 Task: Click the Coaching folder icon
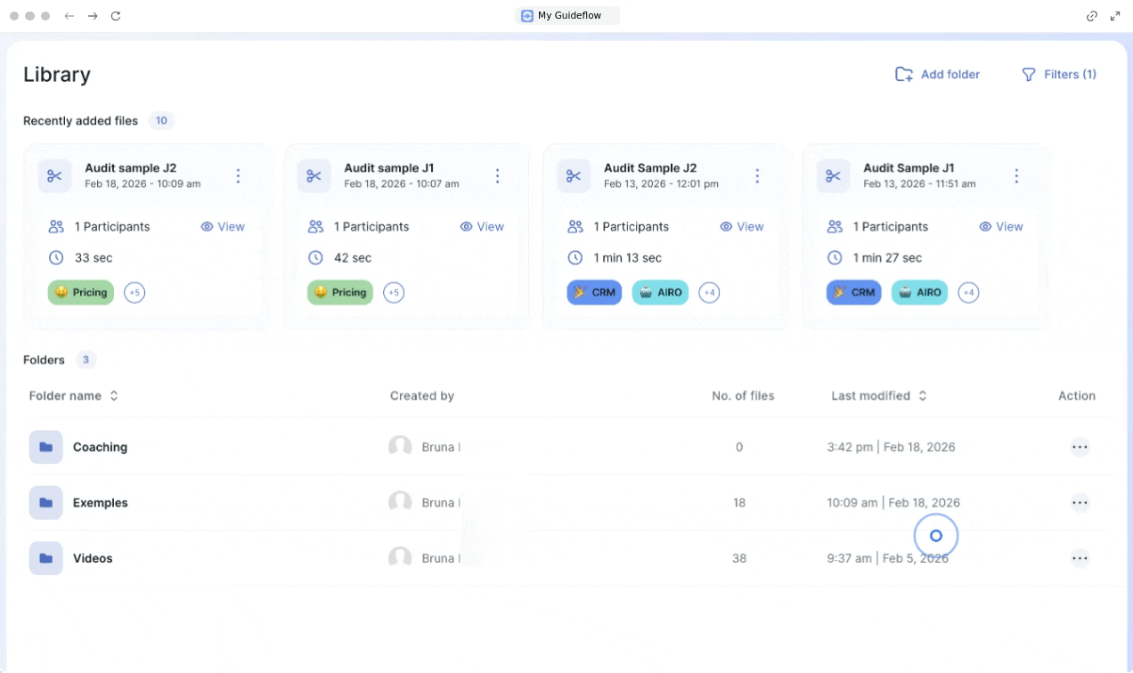tap(45, 447)
